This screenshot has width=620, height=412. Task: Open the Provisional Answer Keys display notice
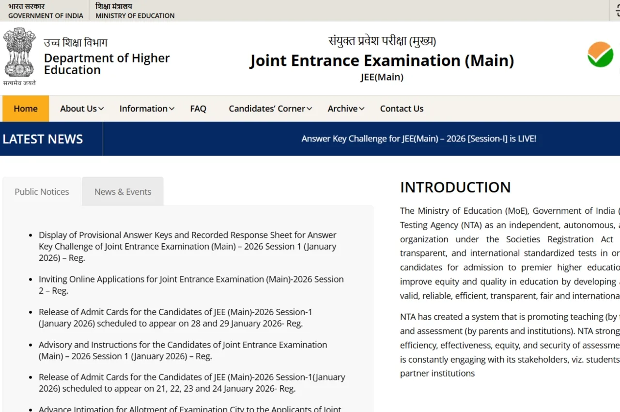[x=187, y=246]
